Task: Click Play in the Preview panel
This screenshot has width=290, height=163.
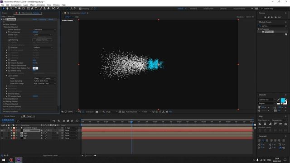Action: pyautogui.click(x=272, y=17)
